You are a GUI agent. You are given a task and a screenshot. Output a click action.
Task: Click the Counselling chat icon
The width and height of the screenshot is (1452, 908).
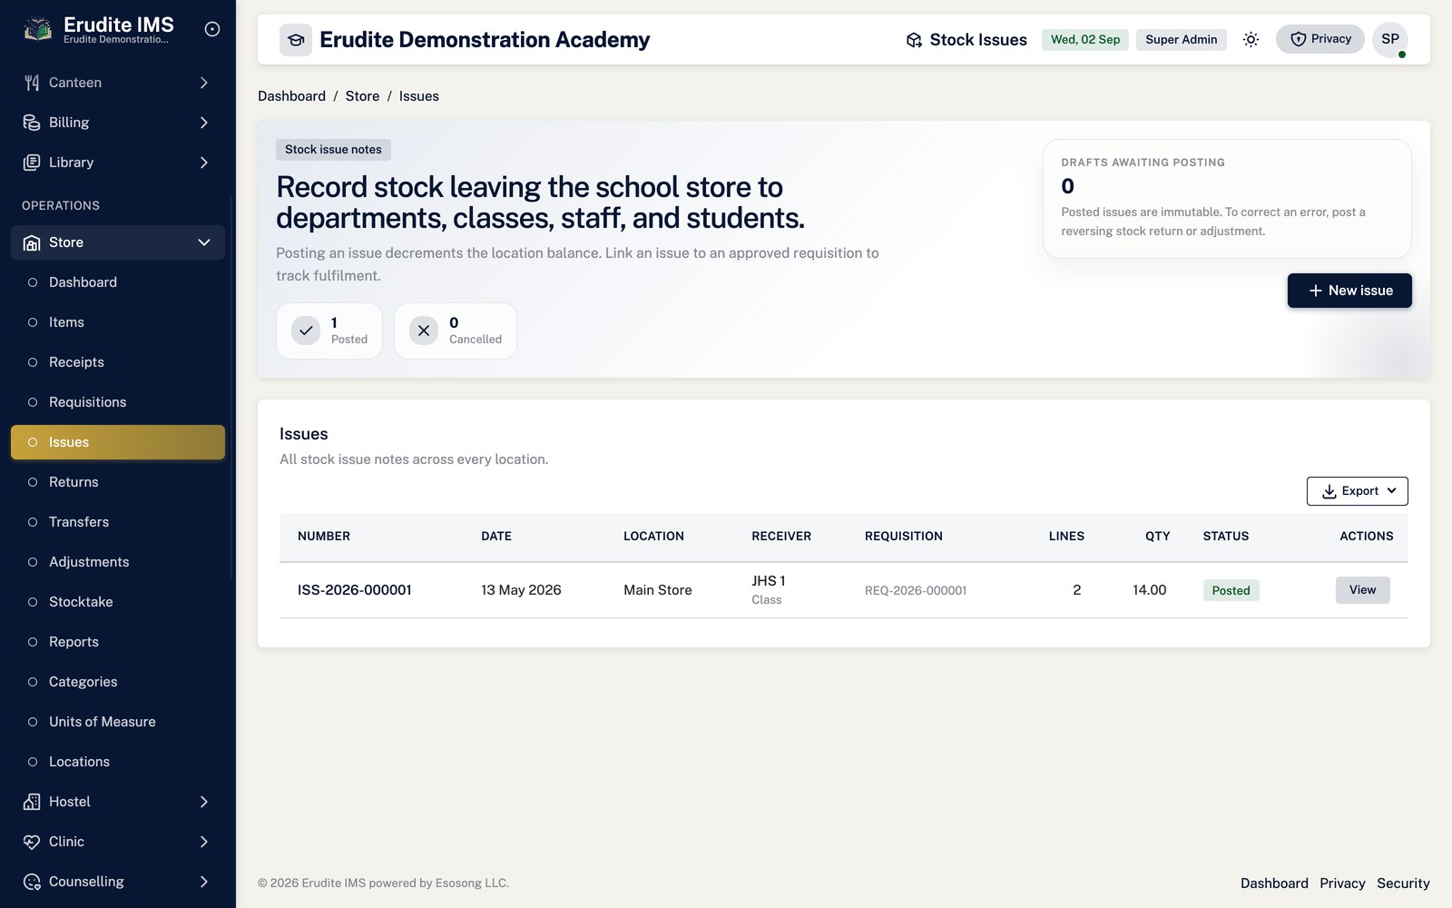(32, 882)
